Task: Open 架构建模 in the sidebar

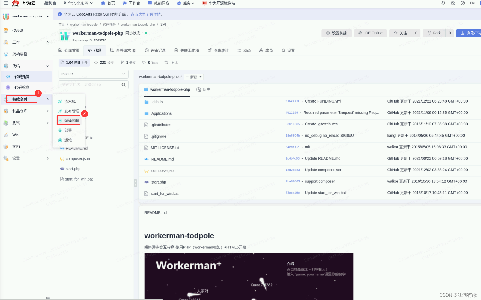Action: pyautogui.click(x=20, y=54)
